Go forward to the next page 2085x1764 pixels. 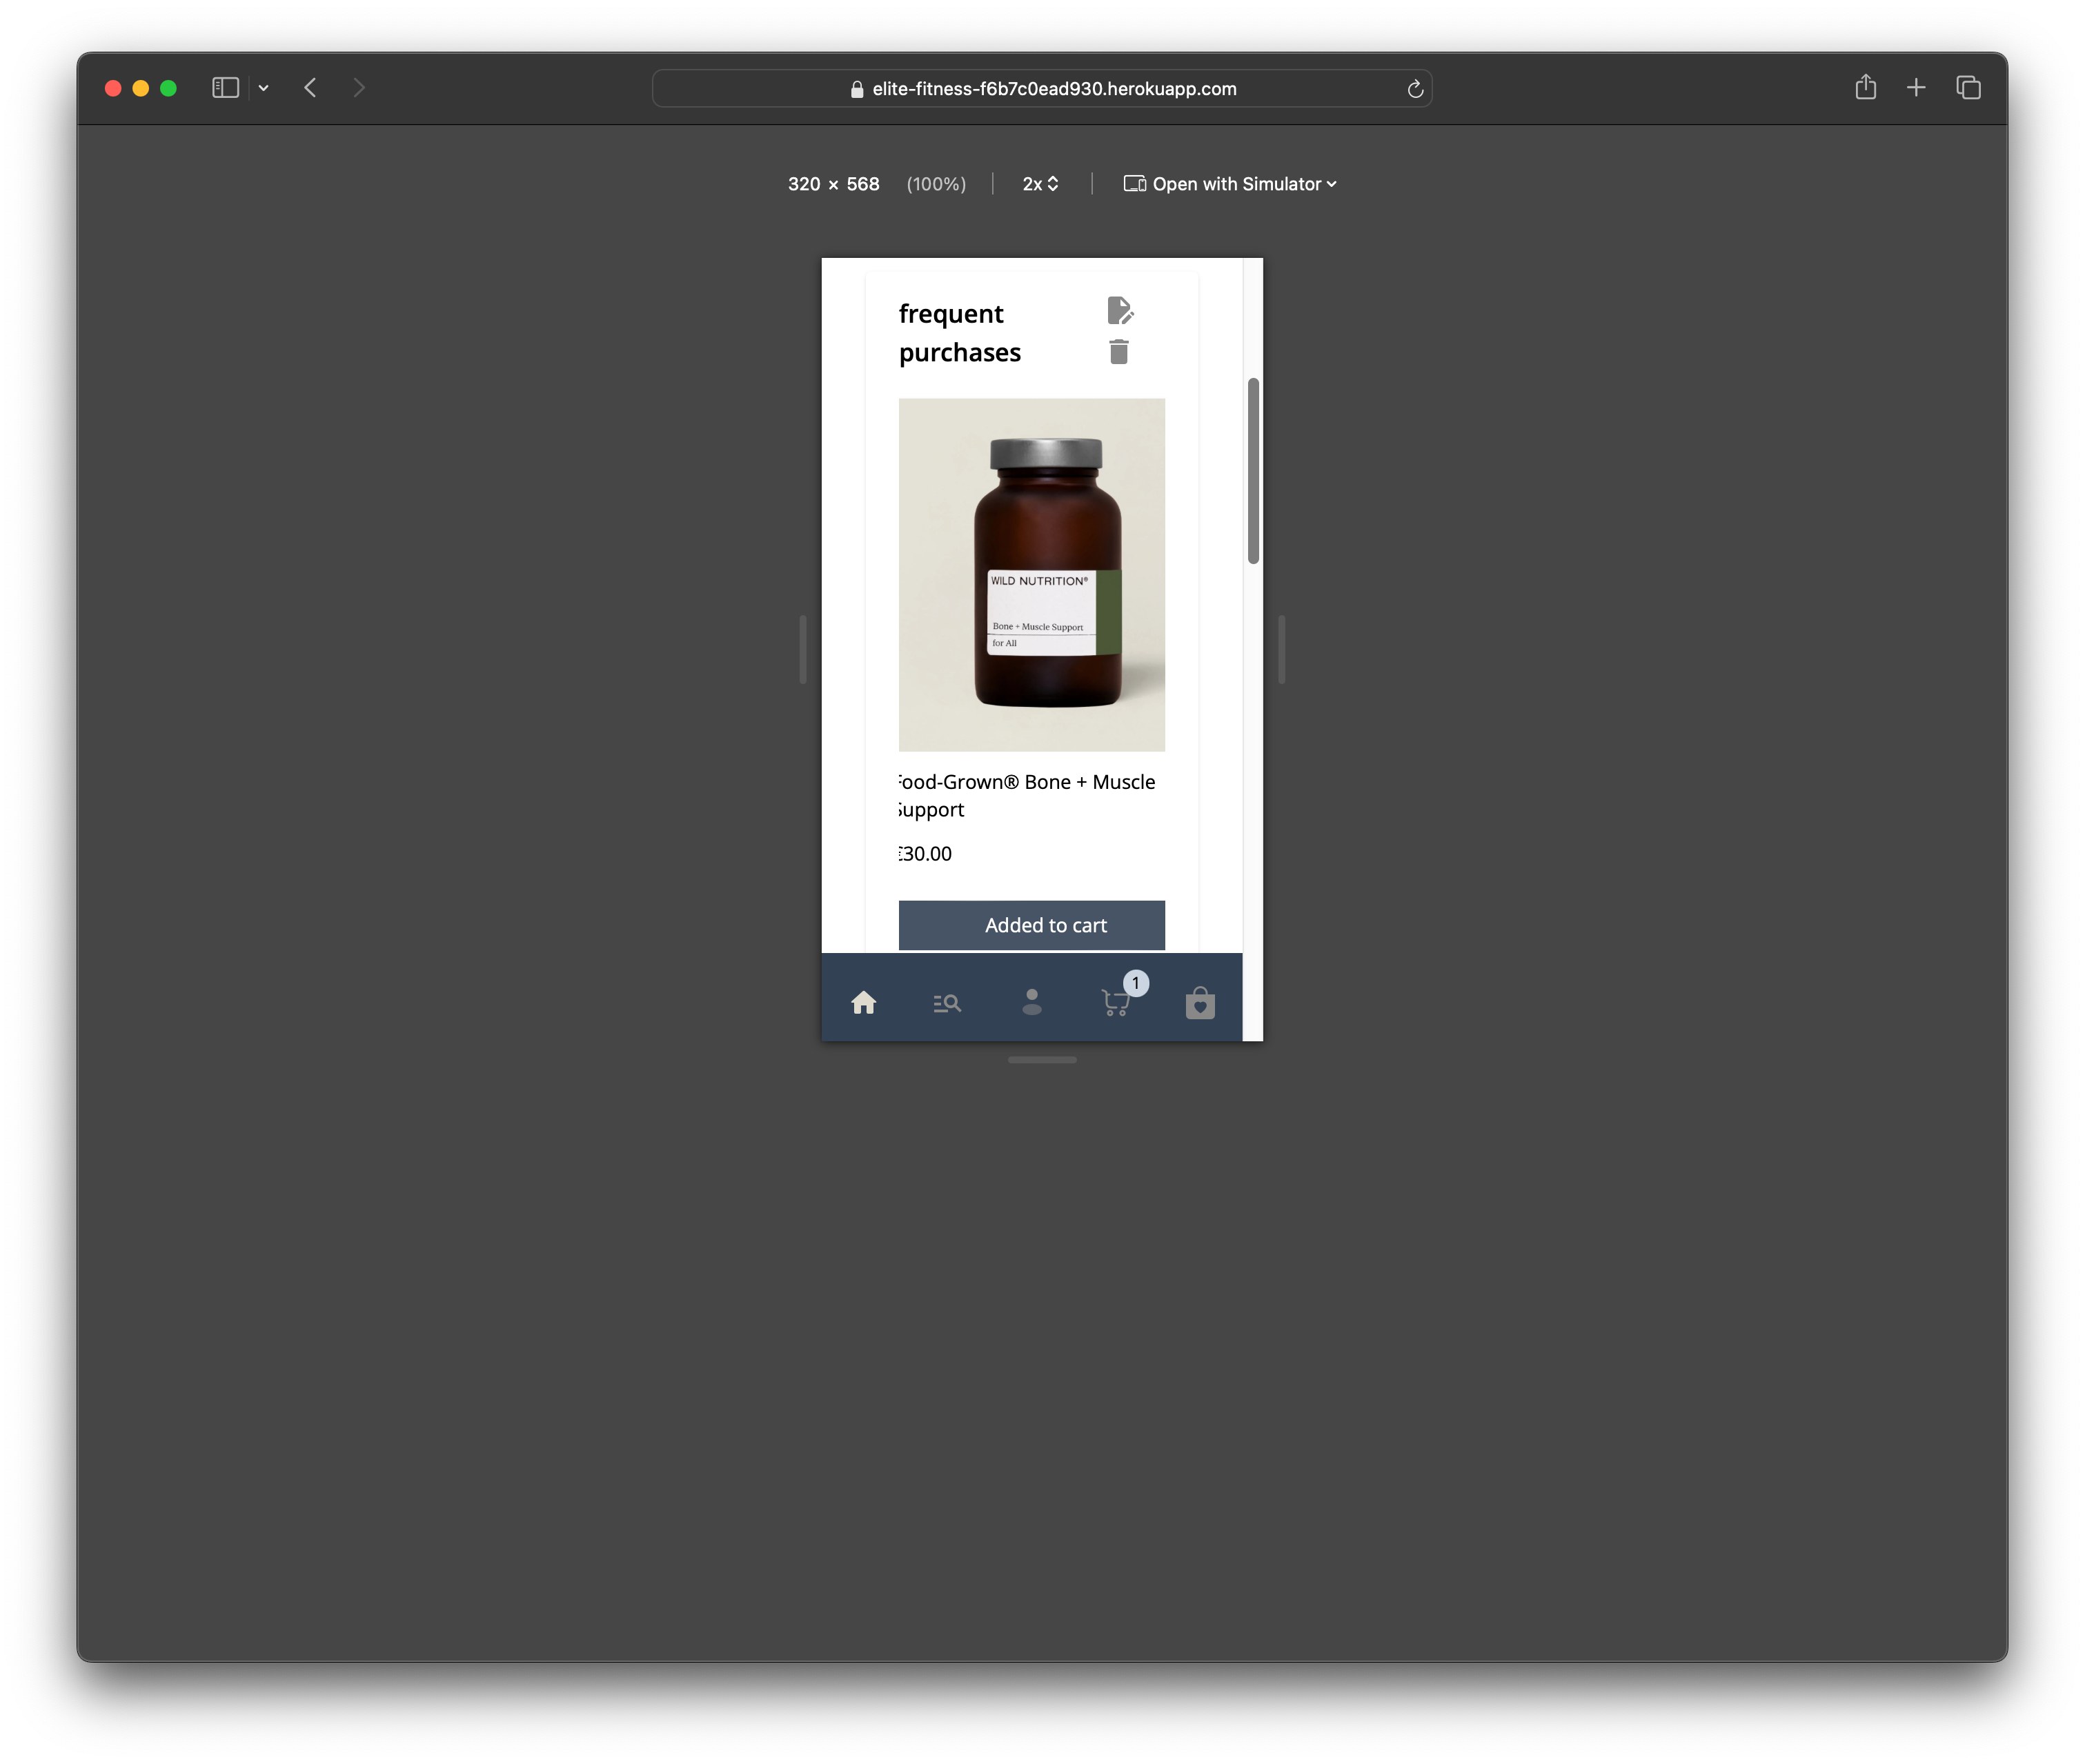click(359, 88)
